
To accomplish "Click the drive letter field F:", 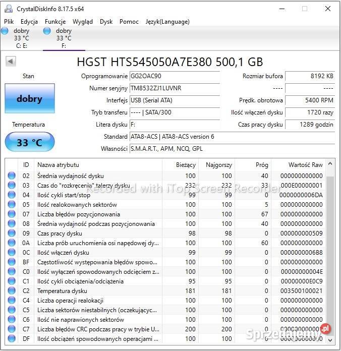I will coord(175,125).
